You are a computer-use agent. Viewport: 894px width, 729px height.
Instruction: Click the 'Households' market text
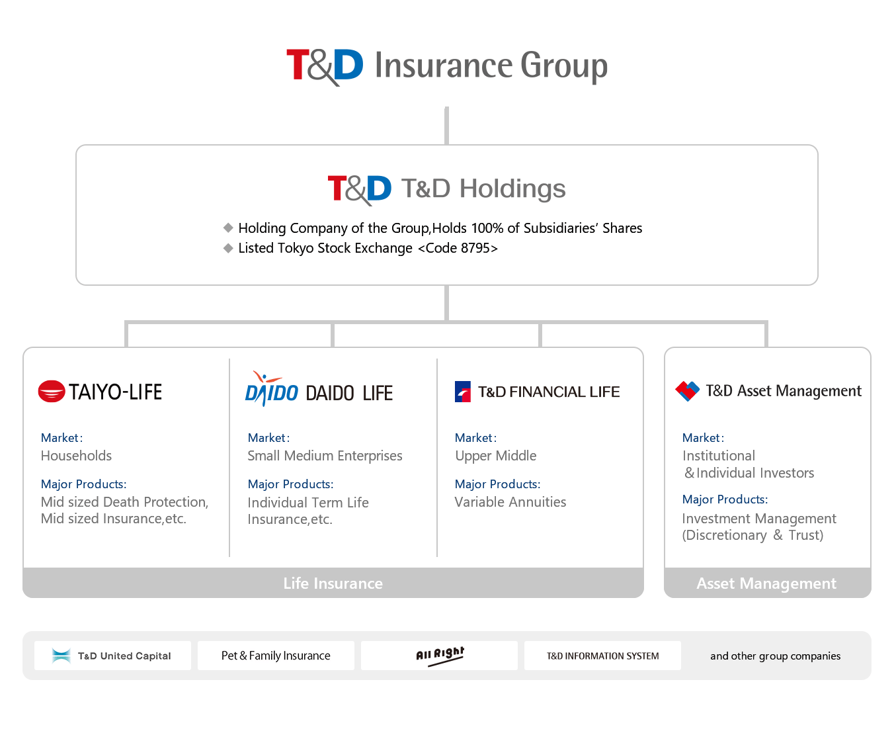(x=77, y=456)
